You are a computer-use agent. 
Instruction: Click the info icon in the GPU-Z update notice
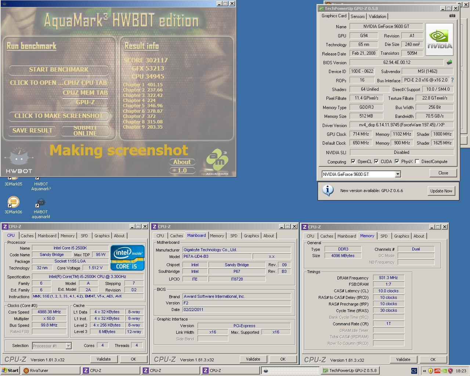[x=328, y=190]
